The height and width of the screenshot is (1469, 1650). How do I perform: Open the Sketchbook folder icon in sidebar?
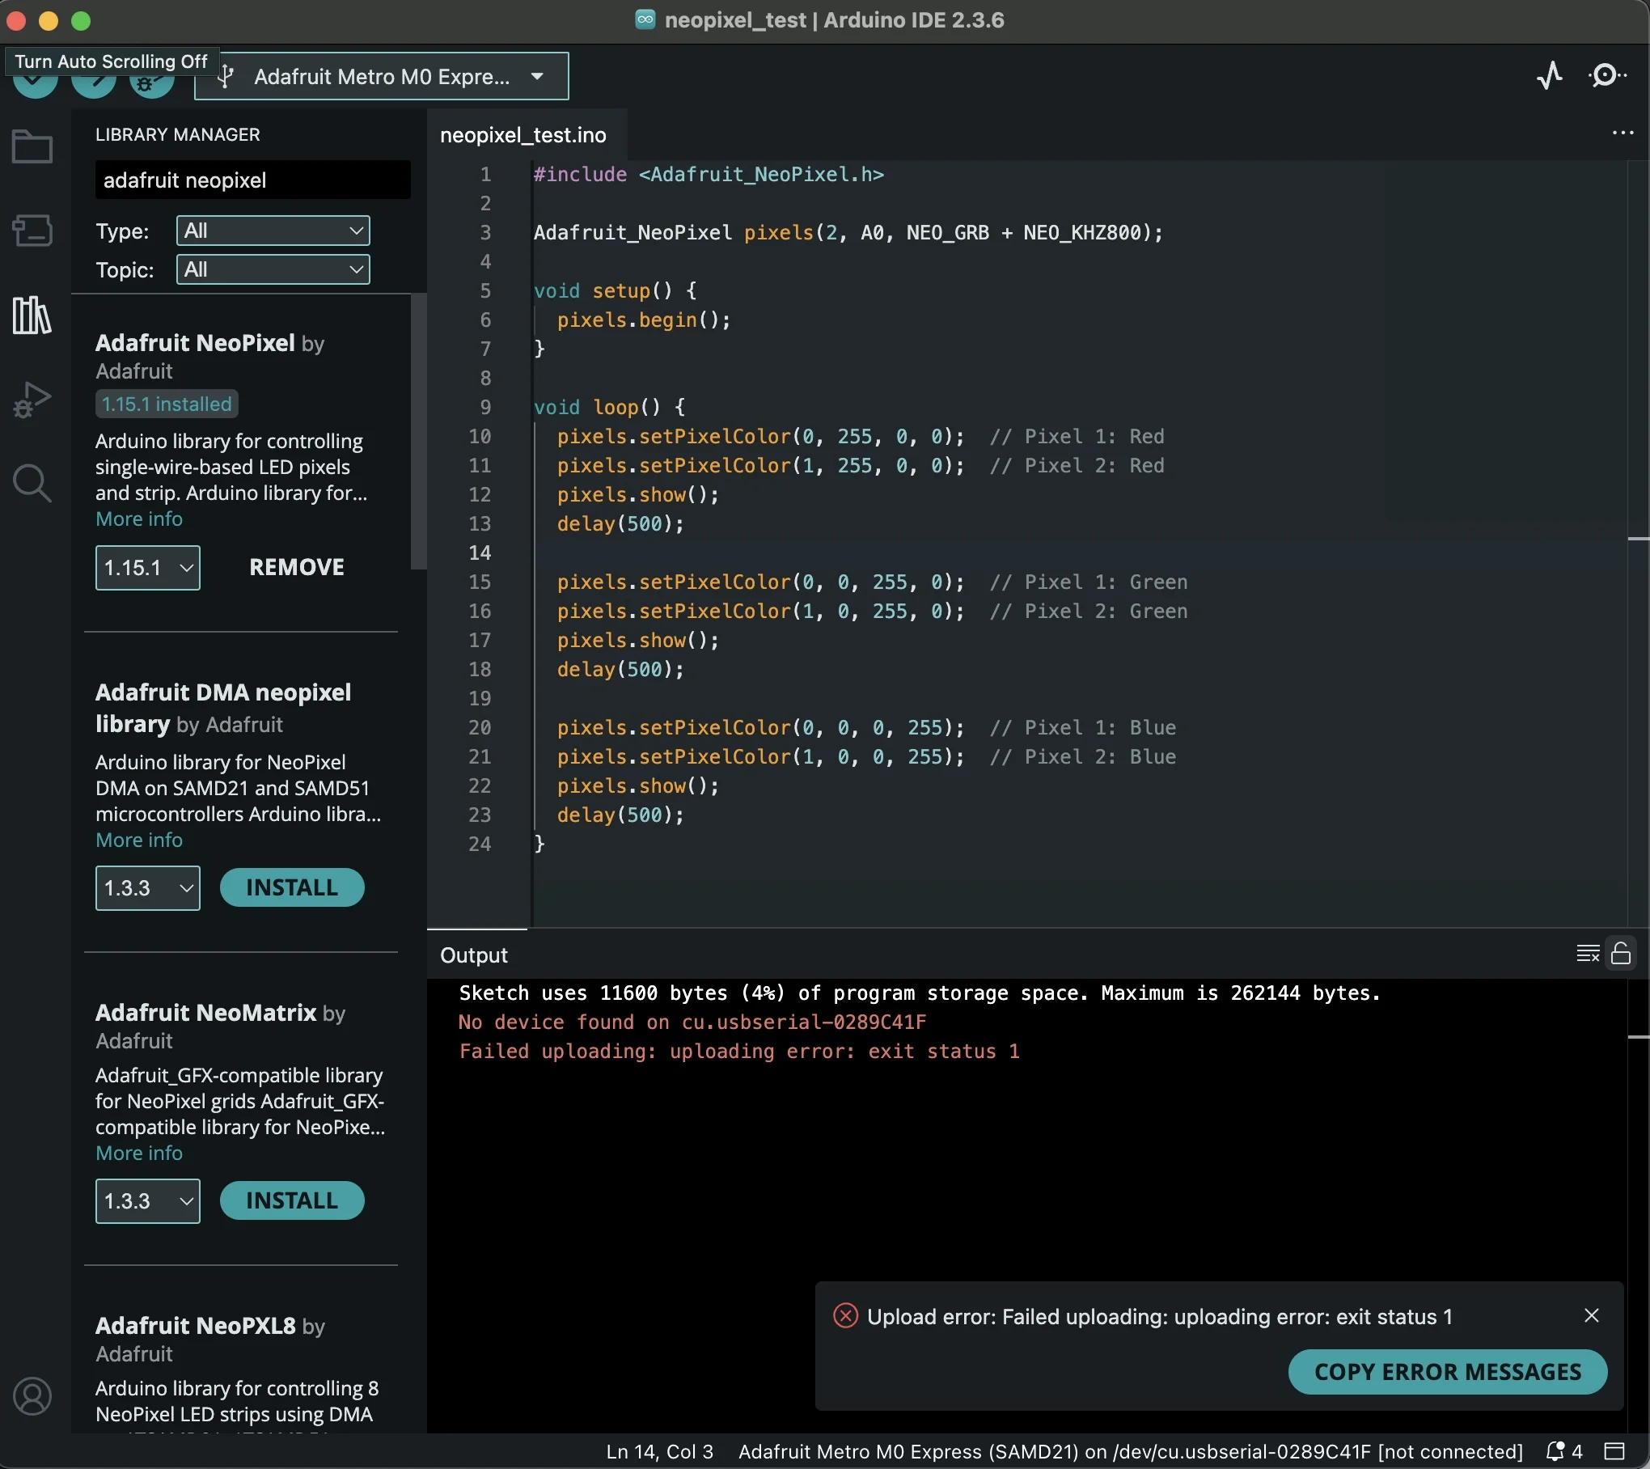click(x=32, y=147)
